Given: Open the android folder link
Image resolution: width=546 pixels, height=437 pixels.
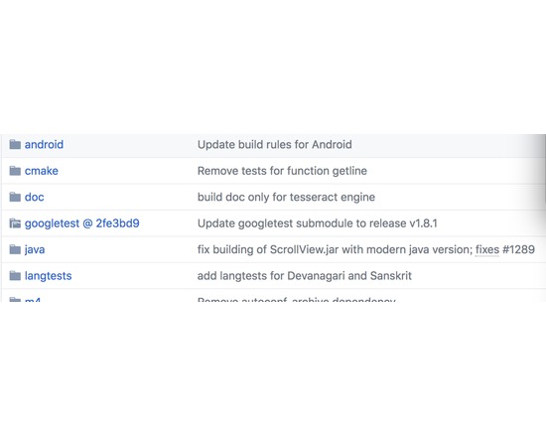Looking at the screenshot, I should click(44, 144).
